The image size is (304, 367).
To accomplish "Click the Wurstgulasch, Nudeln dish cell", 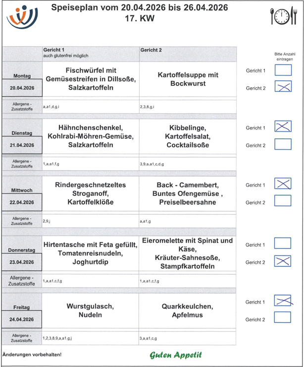I will 90,310.
